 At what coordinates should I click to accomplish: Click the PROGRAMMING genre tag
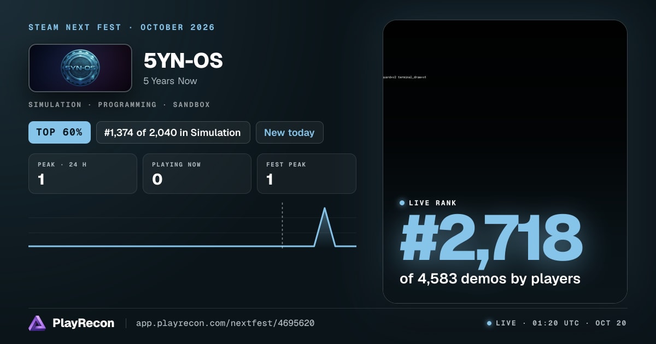pyautogui.click(x=127, y=104)
